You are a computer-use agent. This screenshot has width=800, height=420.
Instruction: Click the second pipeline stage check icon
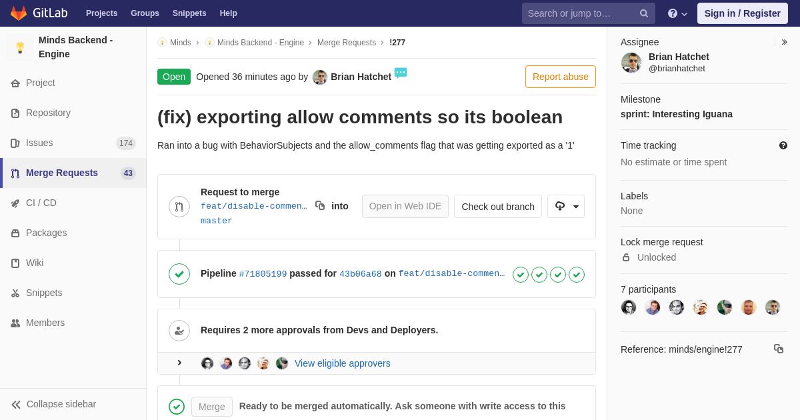[x=539, y=275]
